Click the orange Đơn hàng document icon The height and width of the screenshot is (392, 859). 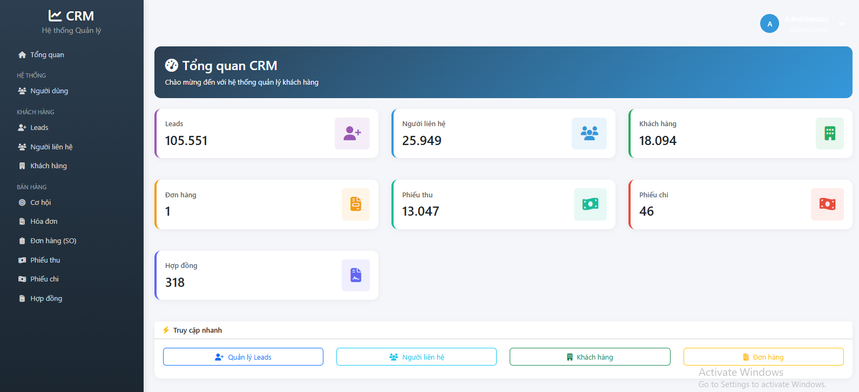[x=355, y=204]
